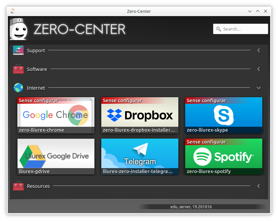Click the Zero-Center mascot logo

point(19,29)
